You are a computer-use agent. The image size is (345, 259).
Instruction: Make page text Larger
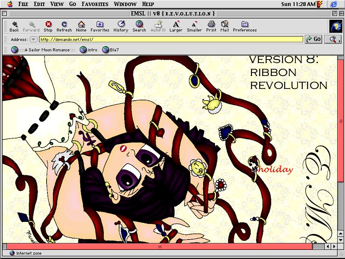[176, 25]
